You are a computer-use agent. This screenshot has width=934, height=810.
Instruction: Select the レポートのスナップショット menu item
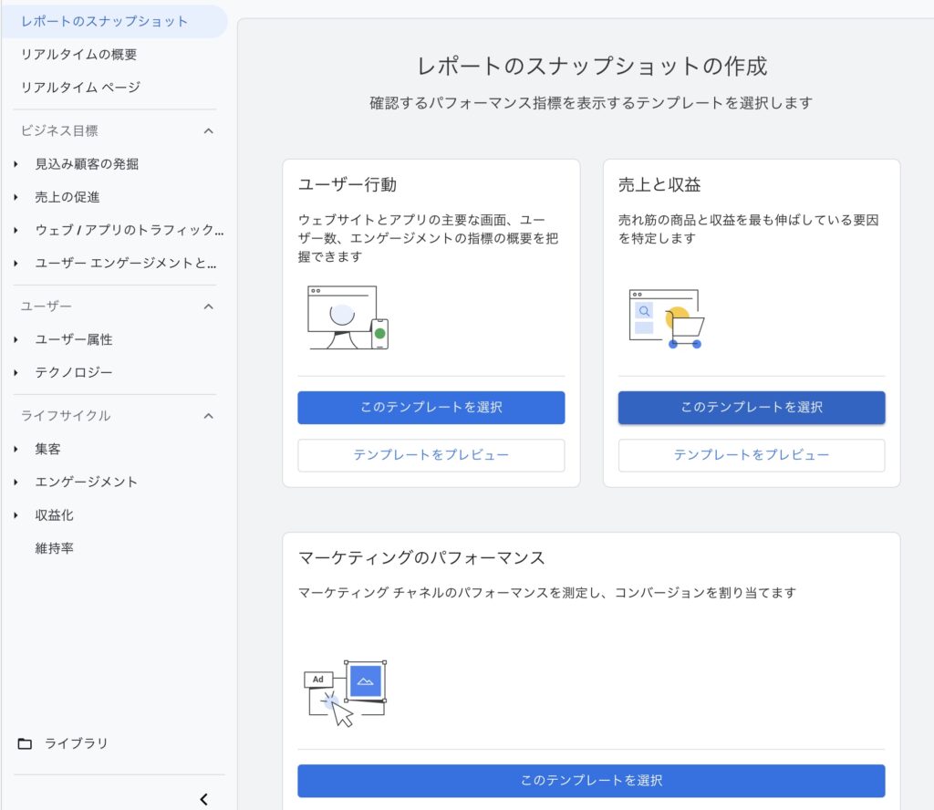[104, 21]
